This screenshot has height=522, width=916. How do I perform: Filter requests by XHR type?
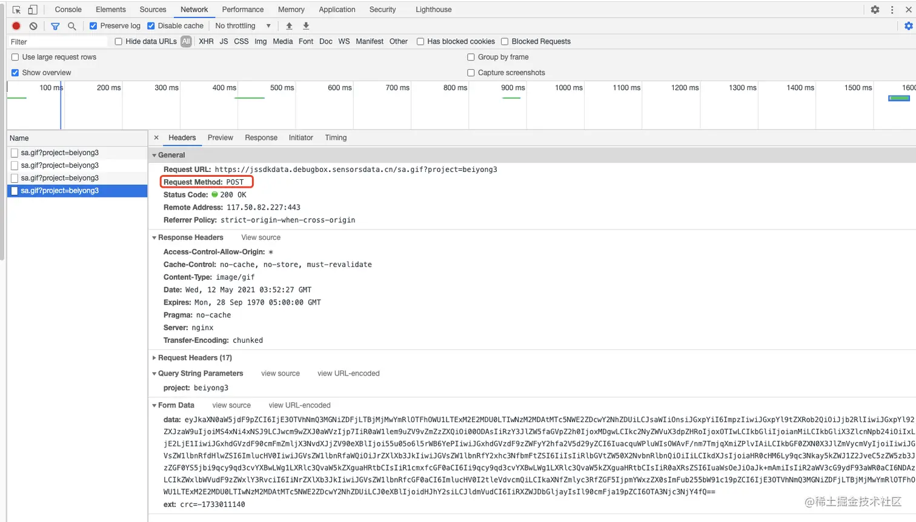tap(206, 42)
